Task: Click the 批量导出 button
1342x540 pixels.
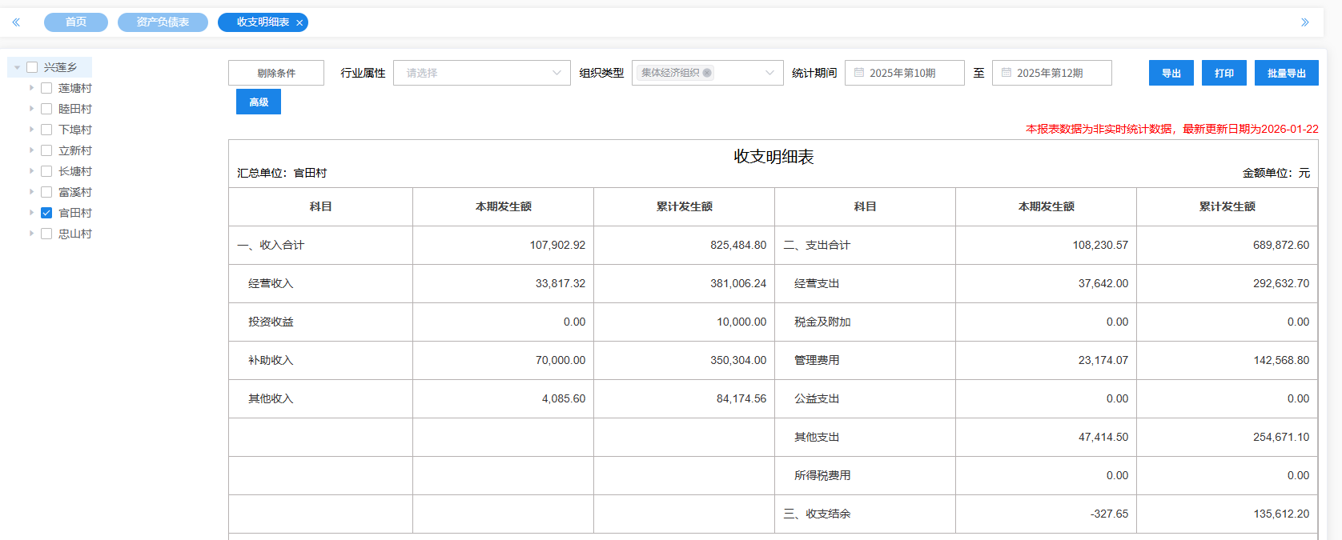Action: point(1286,73)
